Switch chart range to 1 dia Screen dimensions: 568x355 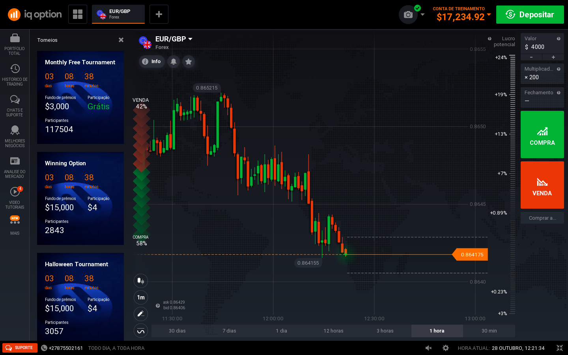coord(281,331)
